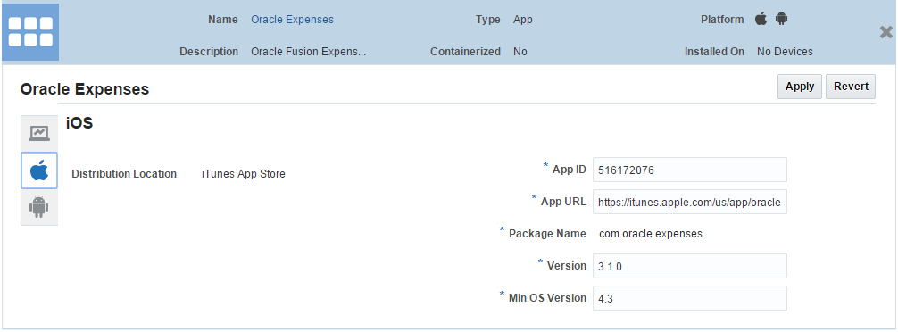Image resolution: width=898 pixels, height=332 pixels.
Task: Select the iOS Apple side tab
Action: click(x=39, y=170)
